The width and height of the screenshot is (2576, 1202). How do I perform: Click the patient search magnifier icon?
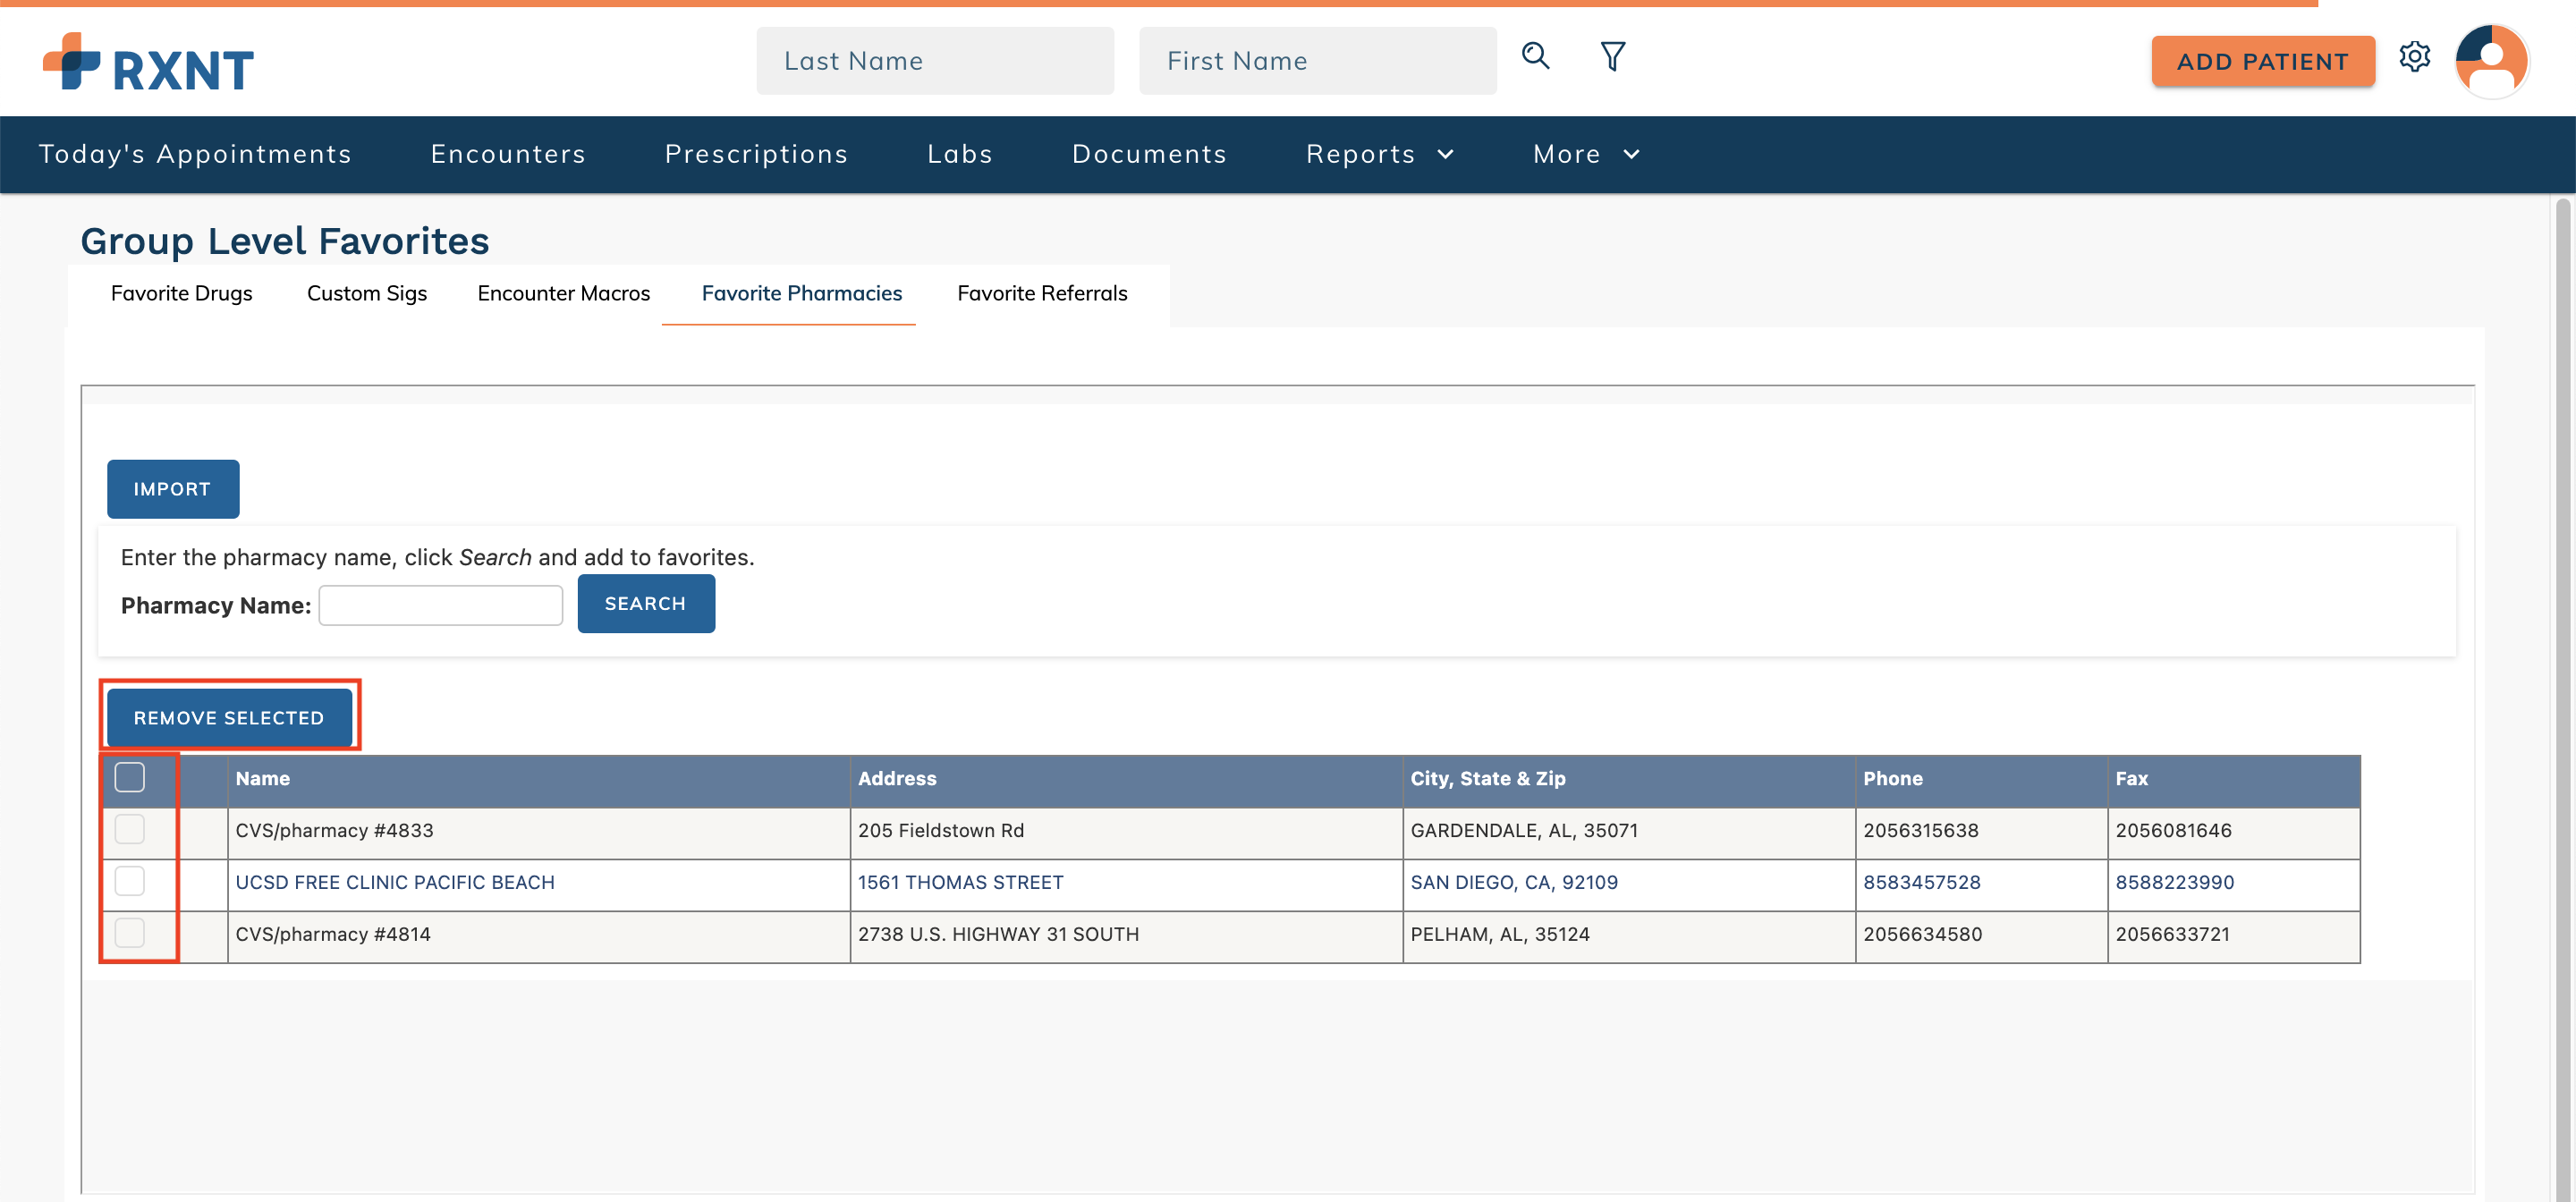(1535, 56)
